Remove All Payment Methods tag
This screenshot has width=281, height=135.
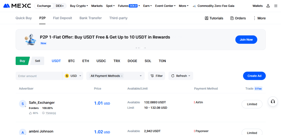[x=122, y=76]
